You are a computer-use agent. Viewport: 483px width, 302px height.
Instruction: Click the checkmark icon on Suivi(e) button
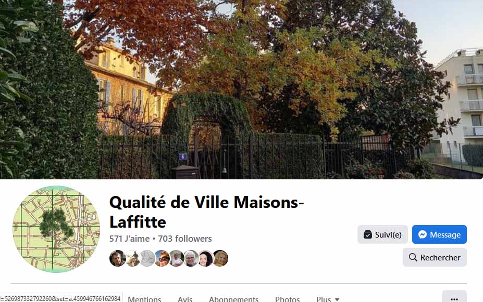pyautogui.click(x=367, y=234)
